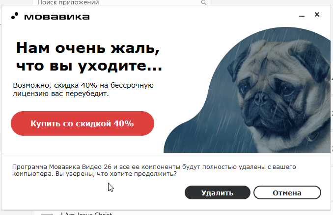
Task: Minimize the Мовавика uninstall dialog
Action: pos(302,16)
